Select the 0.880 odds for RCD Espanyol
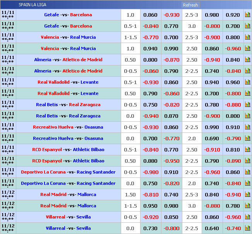Screen dimensions: 252x234 pyautogui.click(x=150, y=161)
